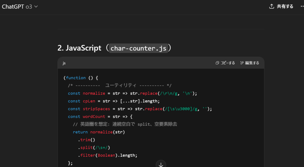This screenshot has width=304, height=167.
Task: Click the const cpLen code line
Action: pyautogui.click(x=114, y=101)
